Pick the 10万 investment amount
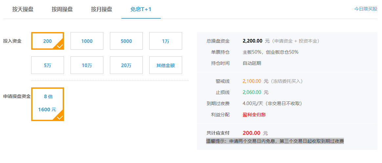 (87, 65)
